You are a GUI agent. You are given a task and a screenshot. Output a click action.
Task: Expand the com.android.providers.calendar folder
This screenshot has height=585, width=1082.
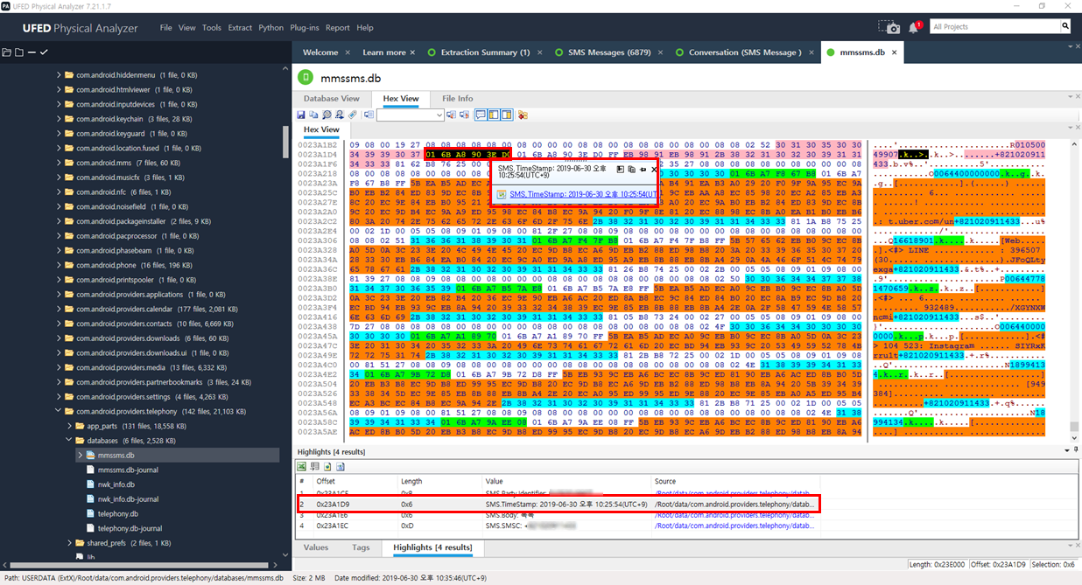click(59, 310)
